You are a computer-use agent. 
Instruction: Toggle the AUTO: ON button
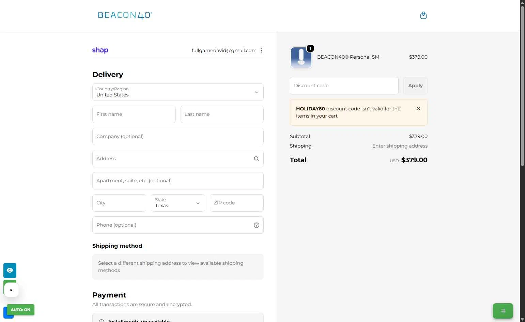click(20, 310)
